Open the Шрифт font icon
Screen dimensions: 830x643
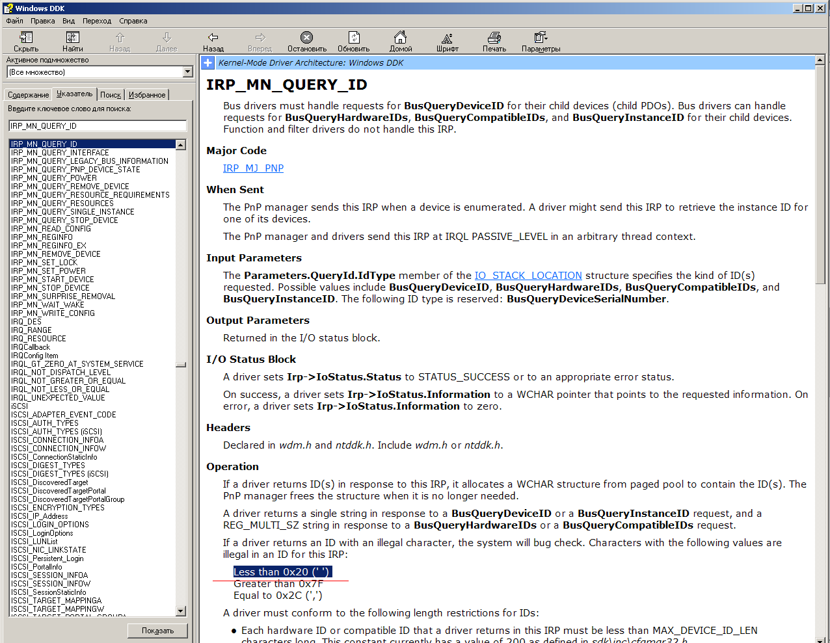[448, 38]
